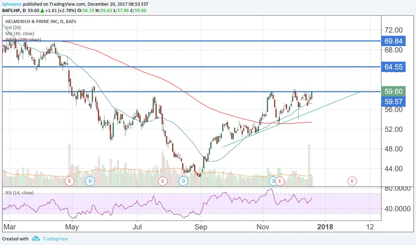Select the Vol (20) indicator legend

click(13, 28)
